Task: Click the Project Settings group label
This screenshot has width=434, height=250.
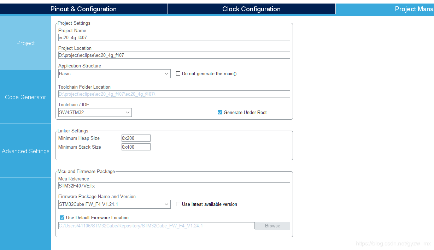Action: [x=74, y=23]
